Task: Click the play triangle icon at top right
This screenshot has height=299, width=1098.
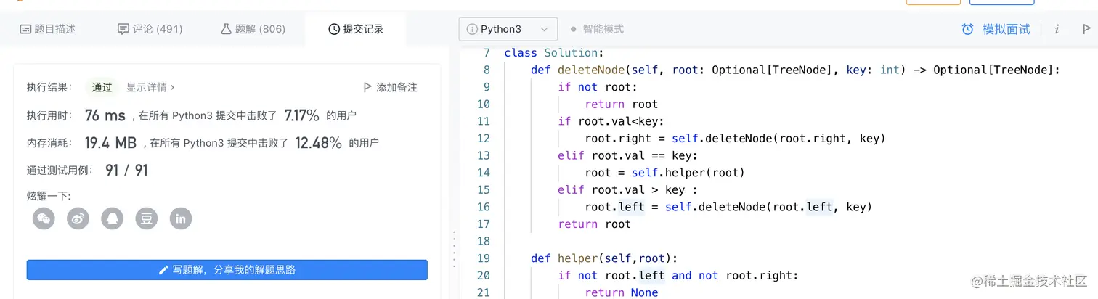Action: [1086, 29]
